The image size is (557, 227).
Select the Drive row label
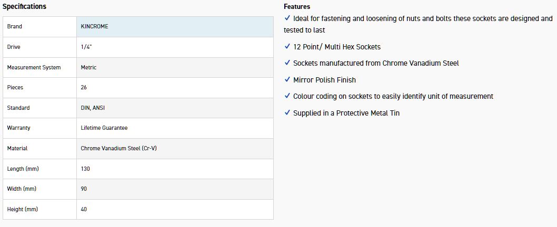[14, 47]
